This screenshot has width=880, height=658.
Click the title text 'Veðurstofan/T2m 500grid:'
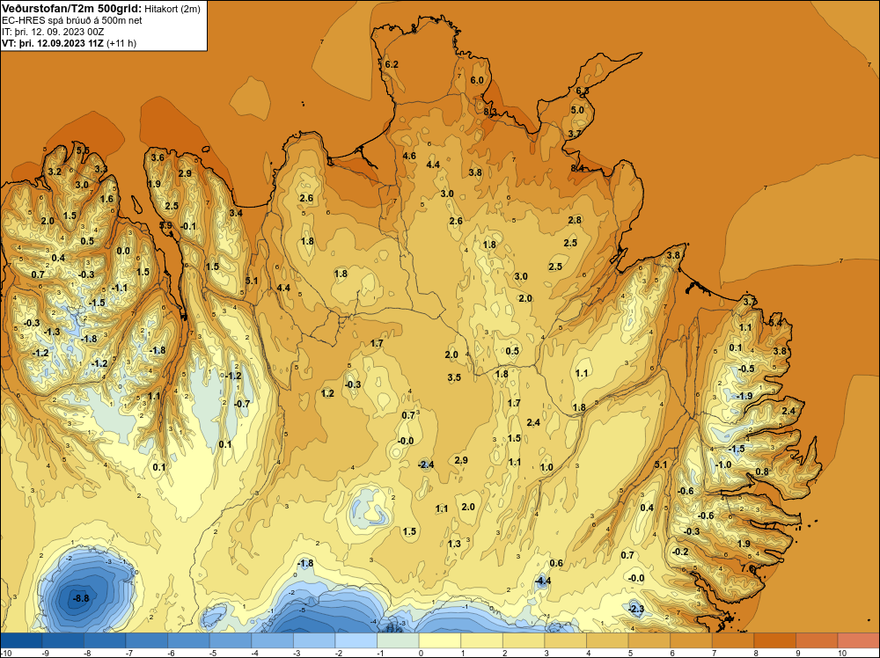click(x=72, y=8)
